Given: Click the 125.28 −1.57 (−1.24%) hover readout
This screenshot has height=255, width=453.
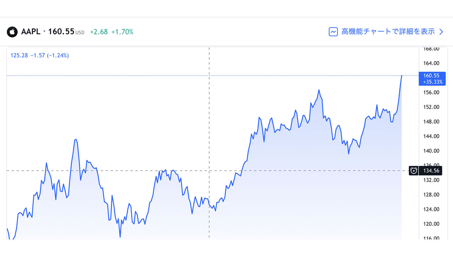Looking at the screenshot, I should point(40,56).
